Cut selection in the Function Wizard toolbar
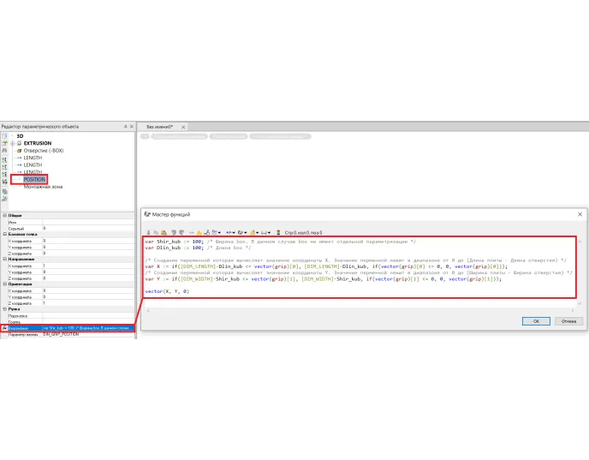The height and width of the screenshot is (460, 589). 149,233
